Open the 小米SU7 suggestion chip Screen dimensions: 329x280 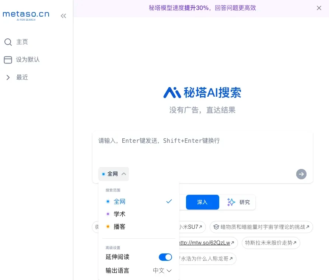click(x=192, y=227)
